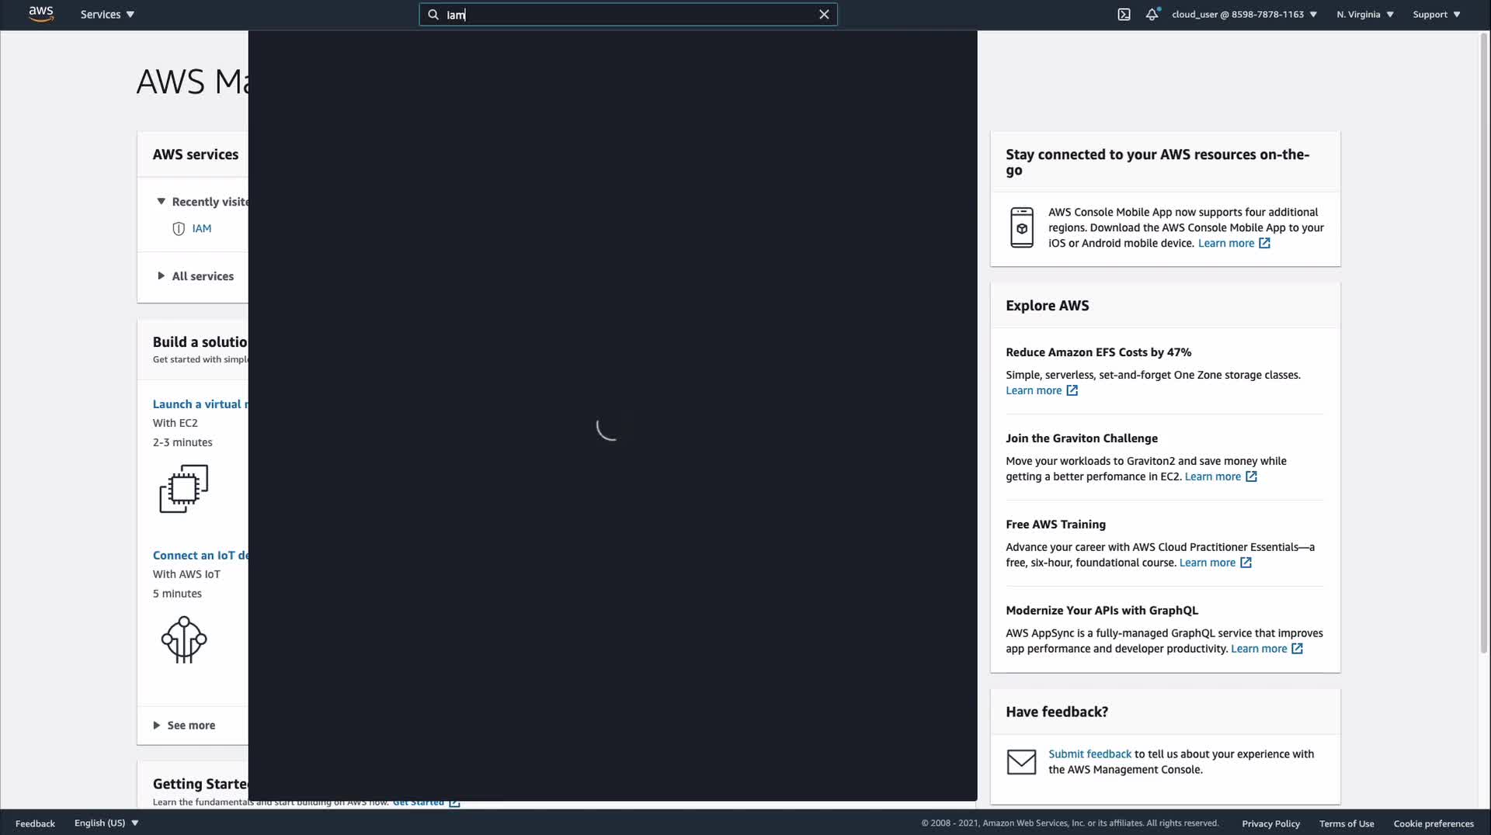The height and width of the screenshot is (835, 1491).
Task: Open the Launch a virtual machine link
Action: click(x=200, y=404)
